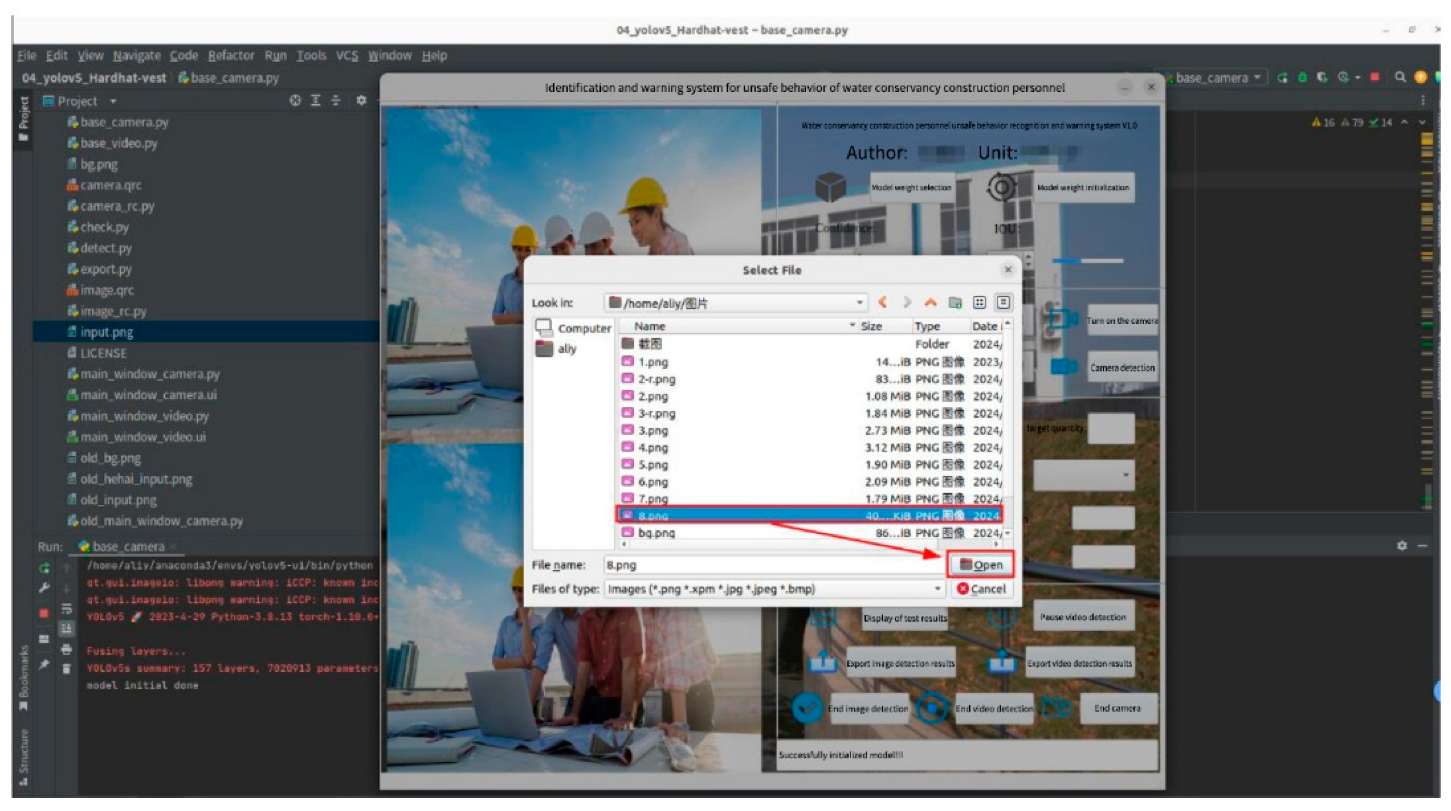
Task: Open the Refactor menu
Action: [231, 56]
